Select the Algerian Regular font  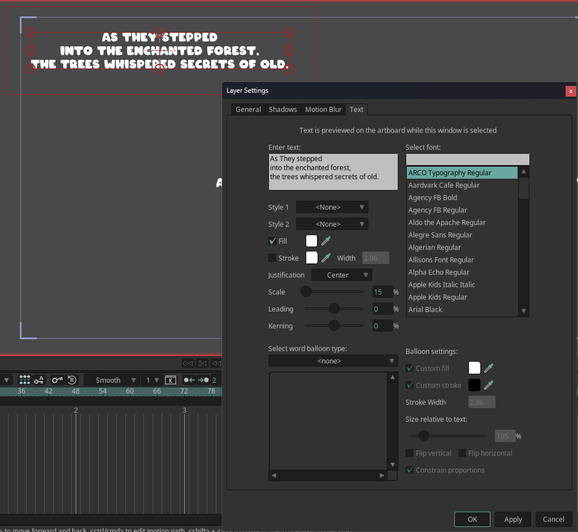pyautogui.click(x=462, y=247)
